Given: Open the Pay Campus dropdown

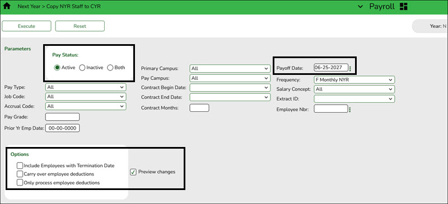Looking at the screenshot, I should 230,78.
